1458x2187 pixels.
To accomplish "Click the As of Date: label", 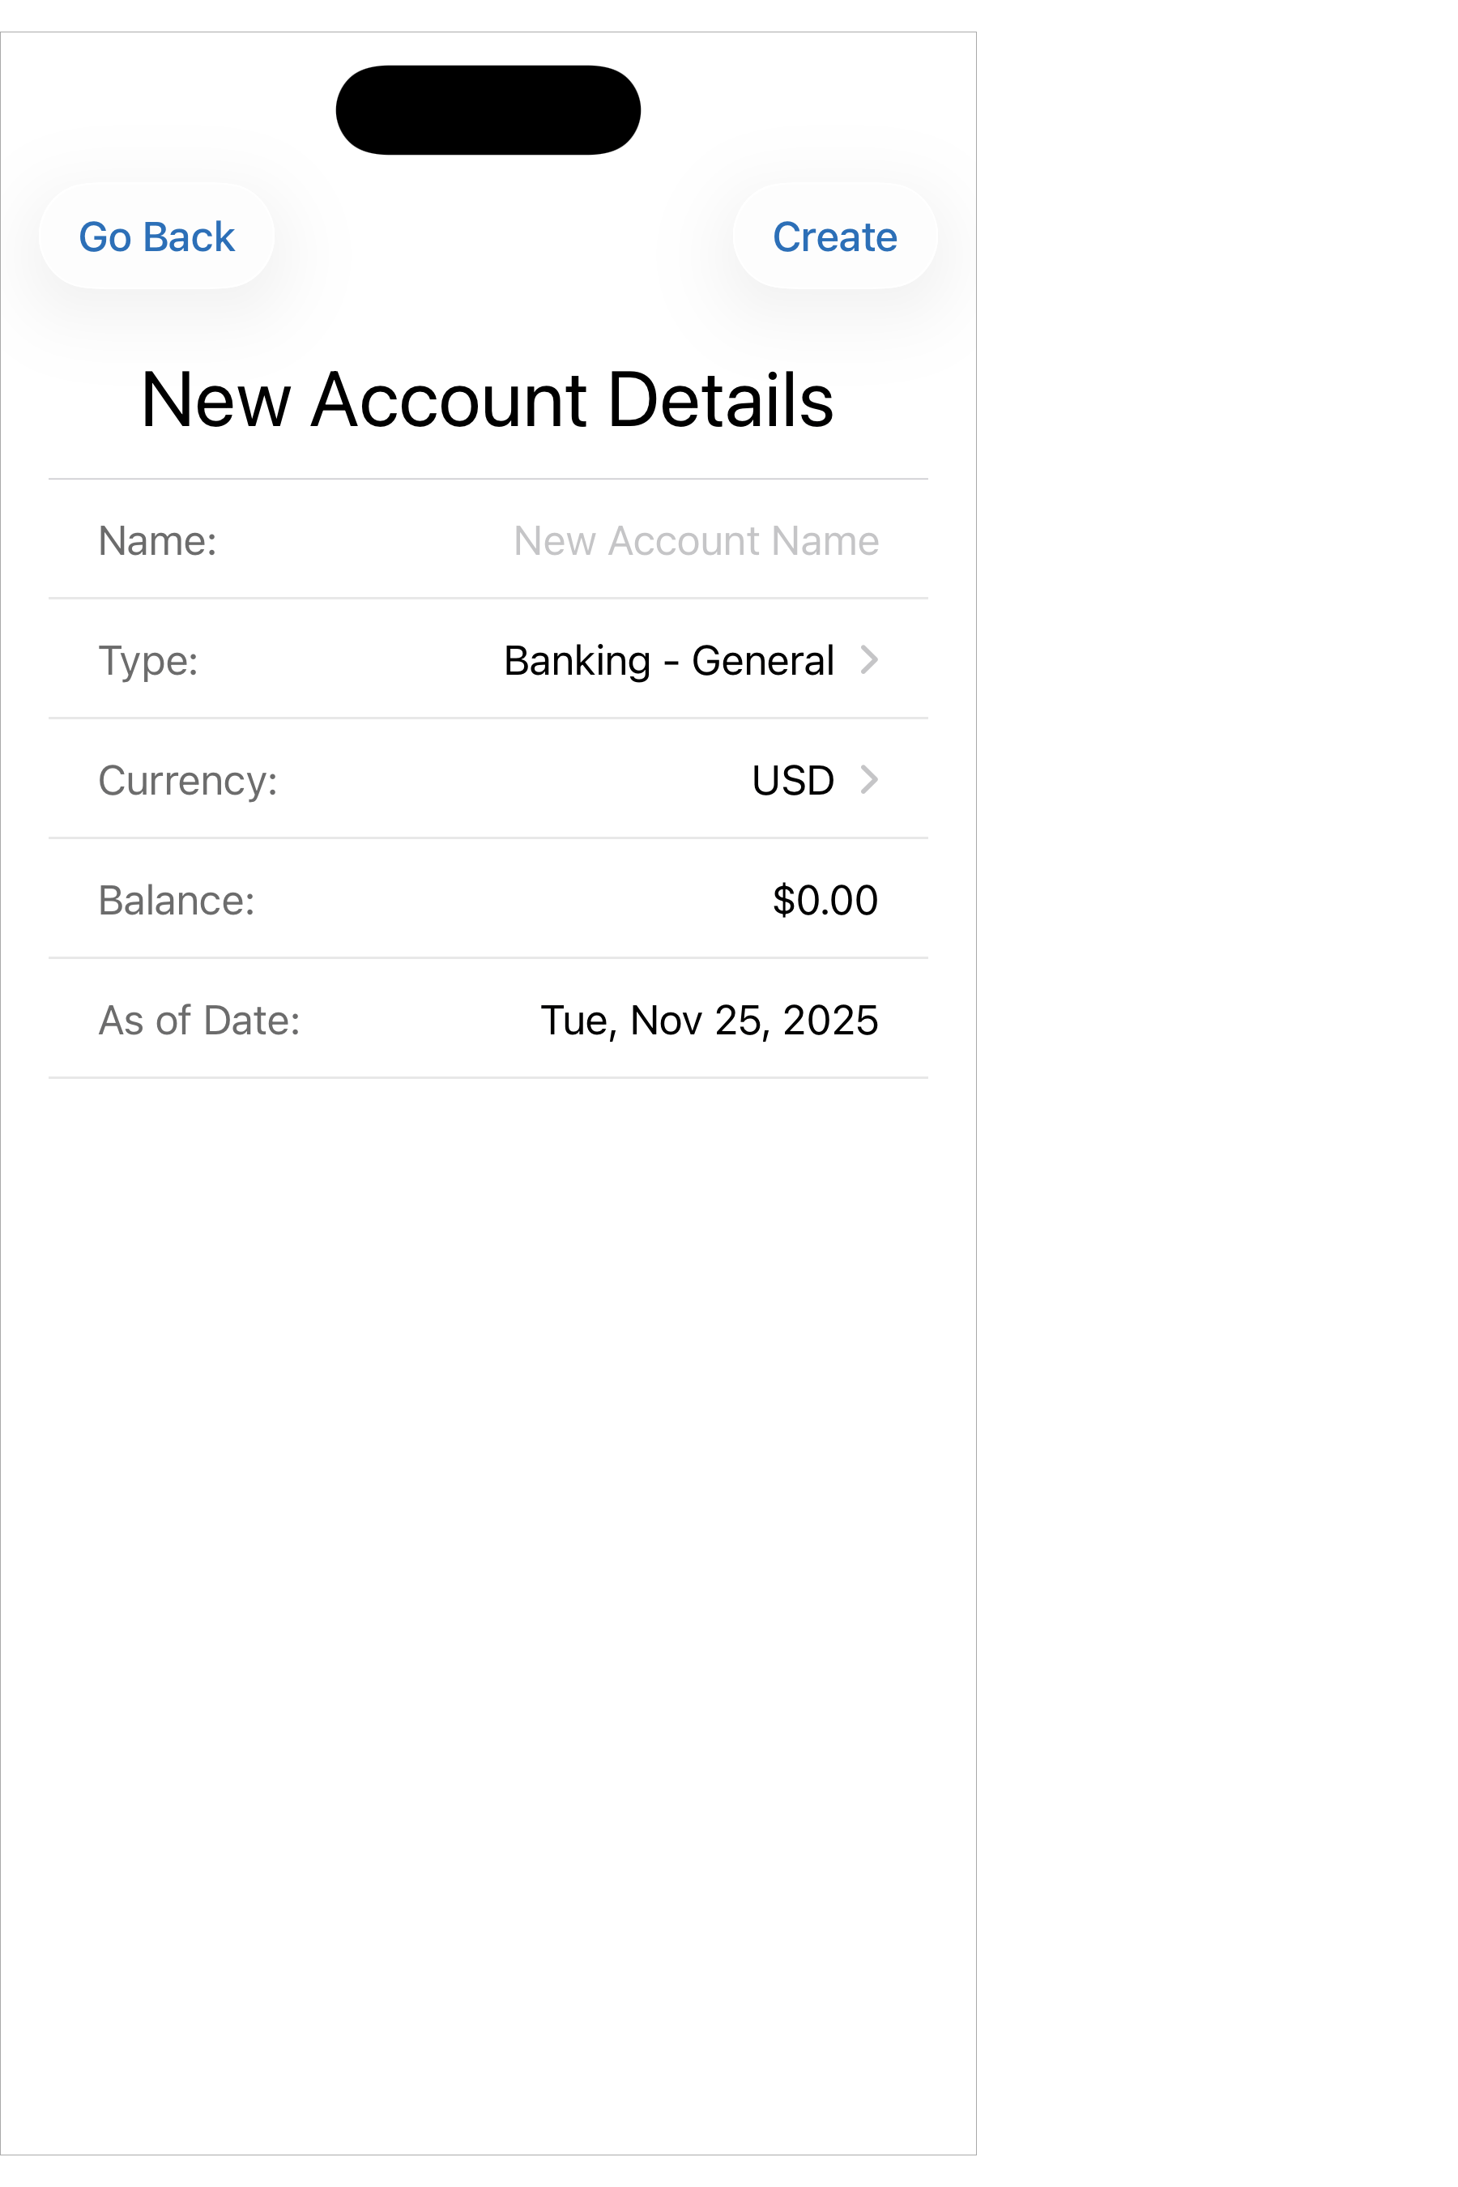I will (199, 1020).
